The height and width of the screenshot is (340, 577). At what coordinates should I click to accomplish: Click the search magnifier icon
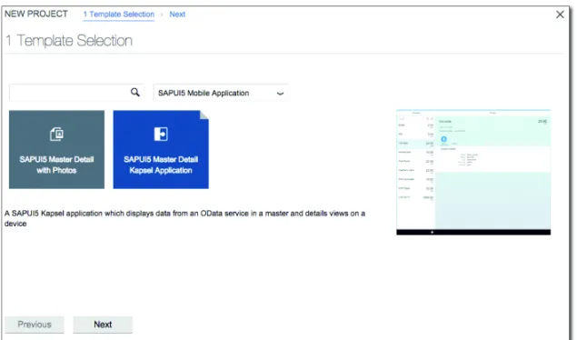[135, 93]
